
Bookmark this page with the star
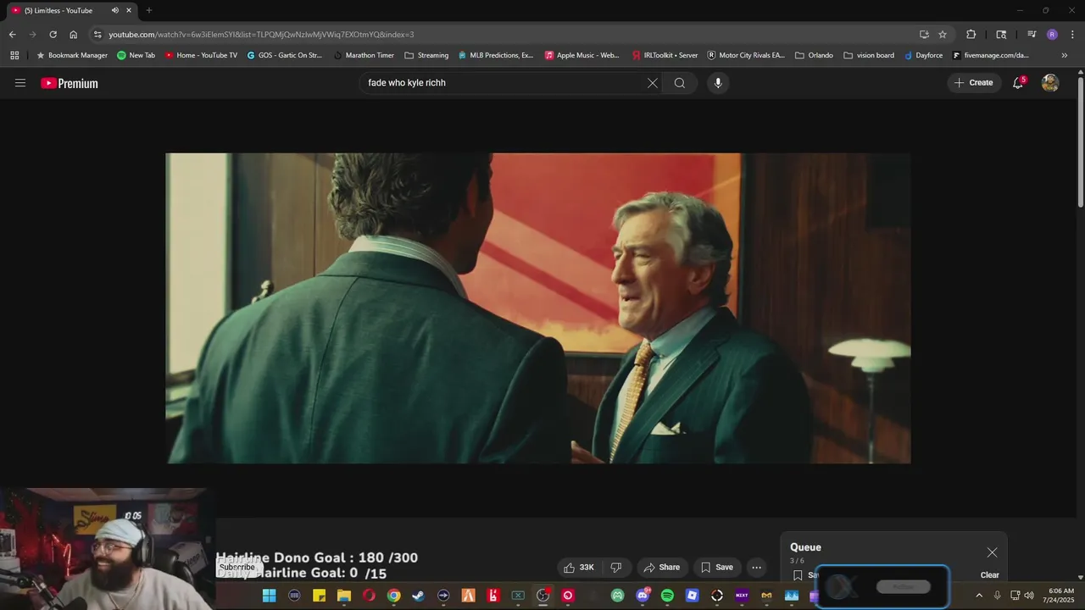click(943, 35)
